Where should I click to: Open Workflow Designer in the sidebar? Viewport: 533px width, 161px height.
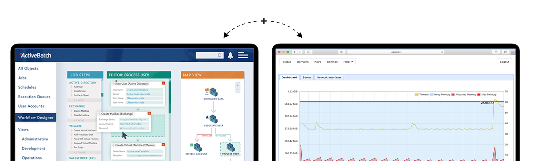36,118
